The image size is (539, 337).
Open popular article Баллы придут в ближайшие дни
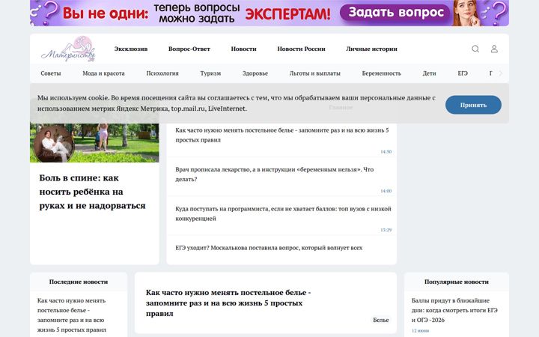pos(454,310)
